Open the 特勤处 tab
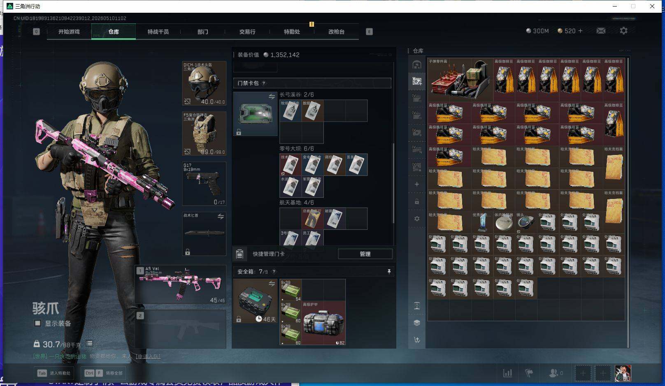665x386 pixels. click(292, 32)
